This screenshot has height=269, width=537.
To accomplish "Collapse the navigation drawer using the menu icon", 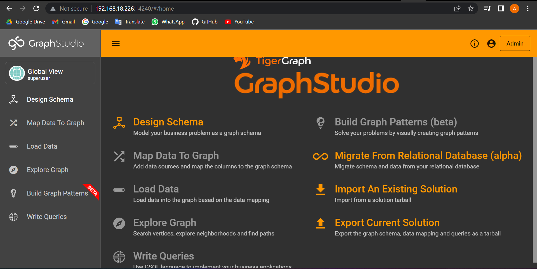I will pyautogui.click(x=116, y=44).
